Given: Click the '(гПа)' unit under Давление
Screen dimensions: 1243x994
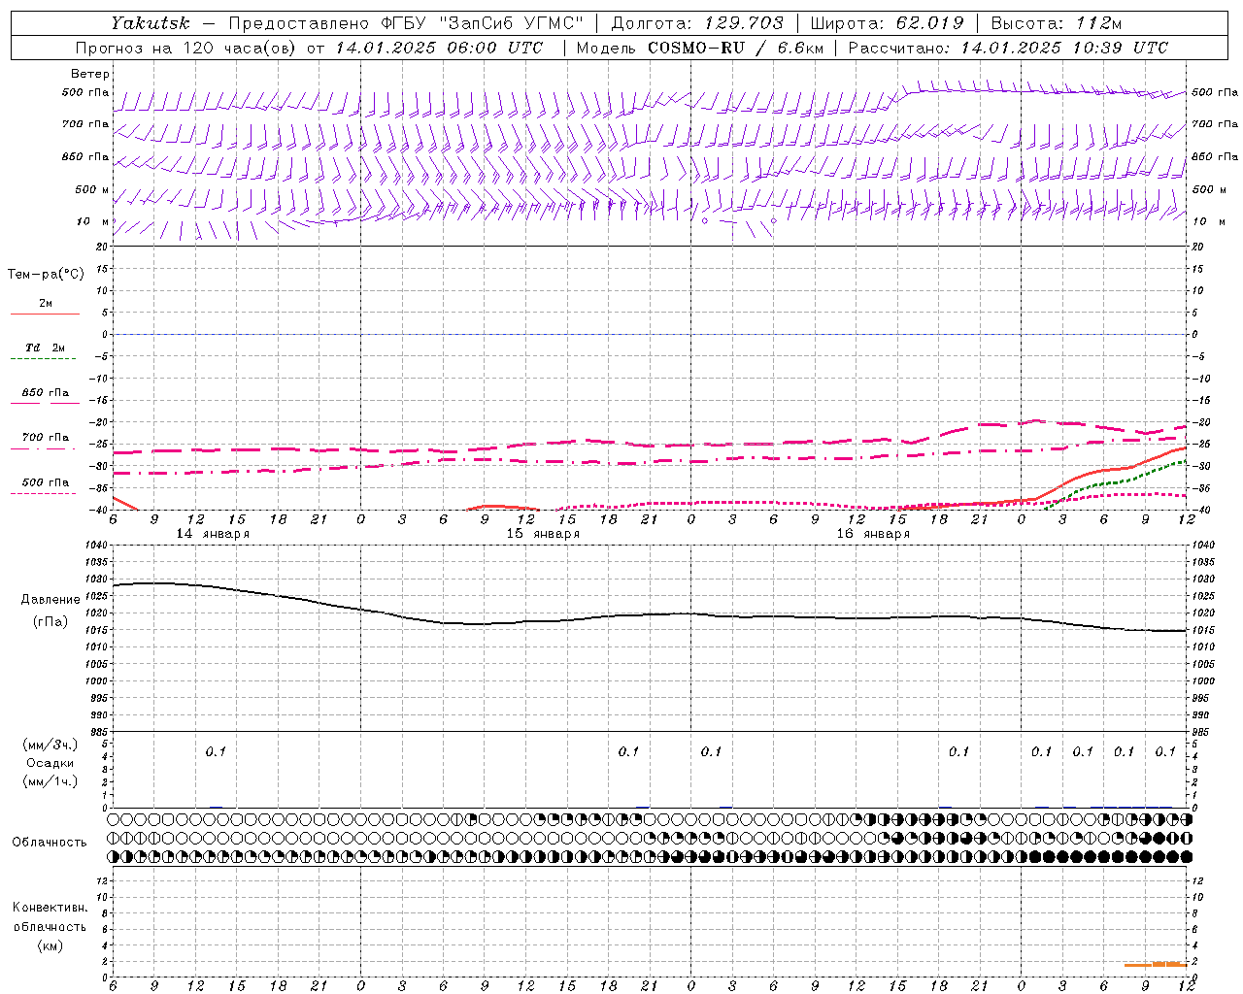Looking at the screenshot, I should (x=50, y=621).
